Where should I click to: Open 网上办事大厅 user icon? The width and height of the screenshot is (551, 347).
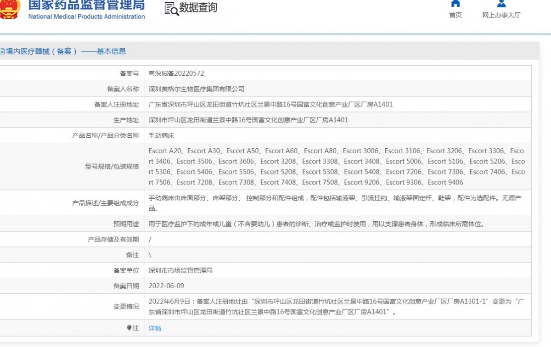(501, 3)
